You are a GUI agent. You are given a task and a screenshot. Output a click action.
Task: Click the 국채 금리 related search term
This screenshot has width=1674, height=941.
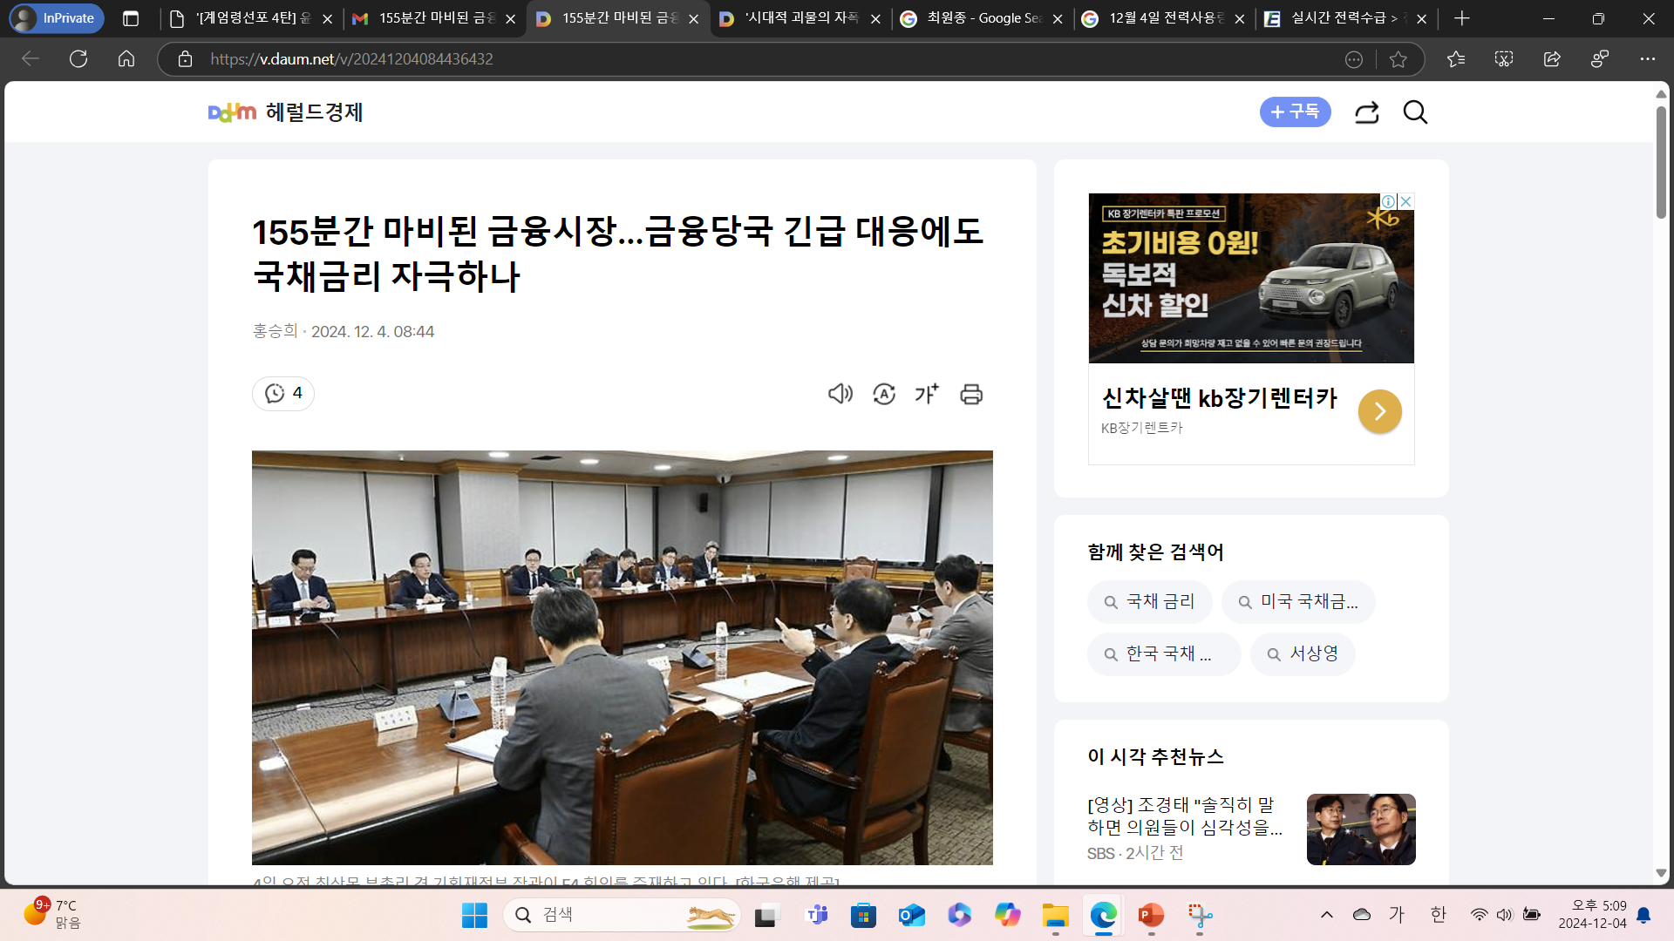coord(1149,602)
